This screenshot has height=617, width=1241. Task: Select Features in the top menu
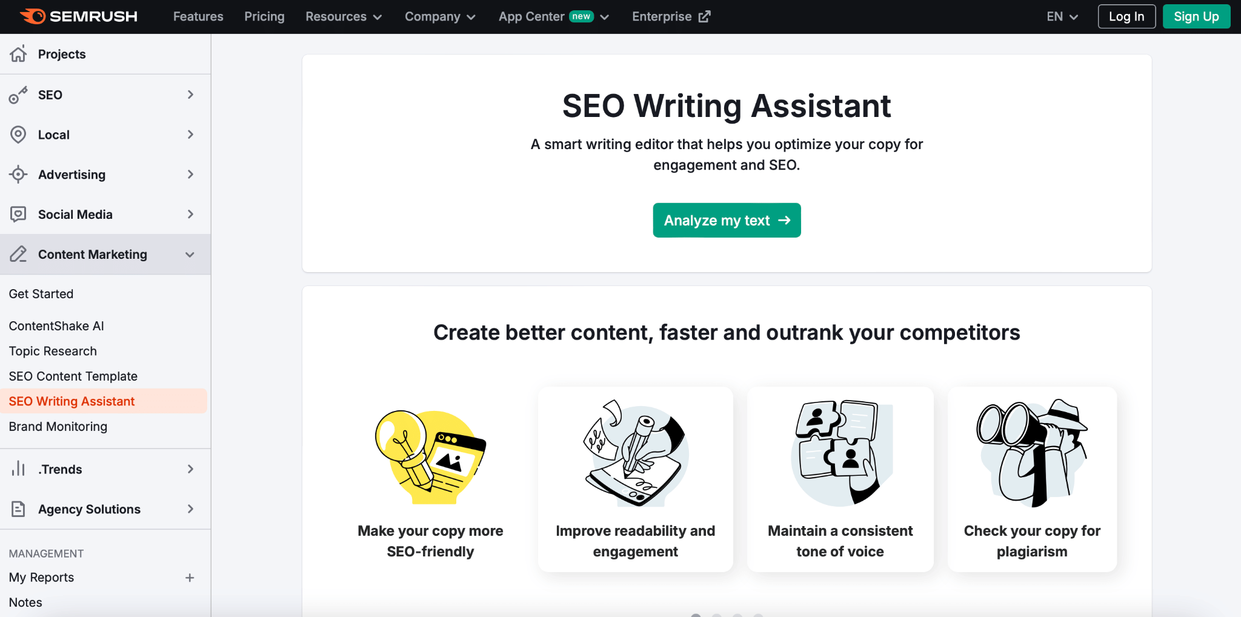tap(198, 16)
